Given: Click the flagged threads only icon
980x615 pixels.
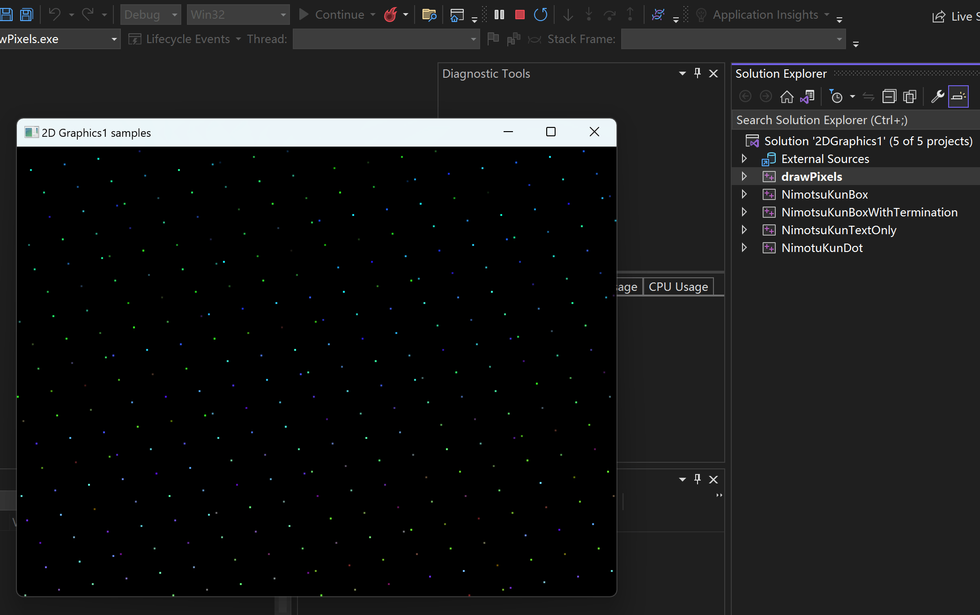Looking at the screenshot, I should [x=513, y=39].
